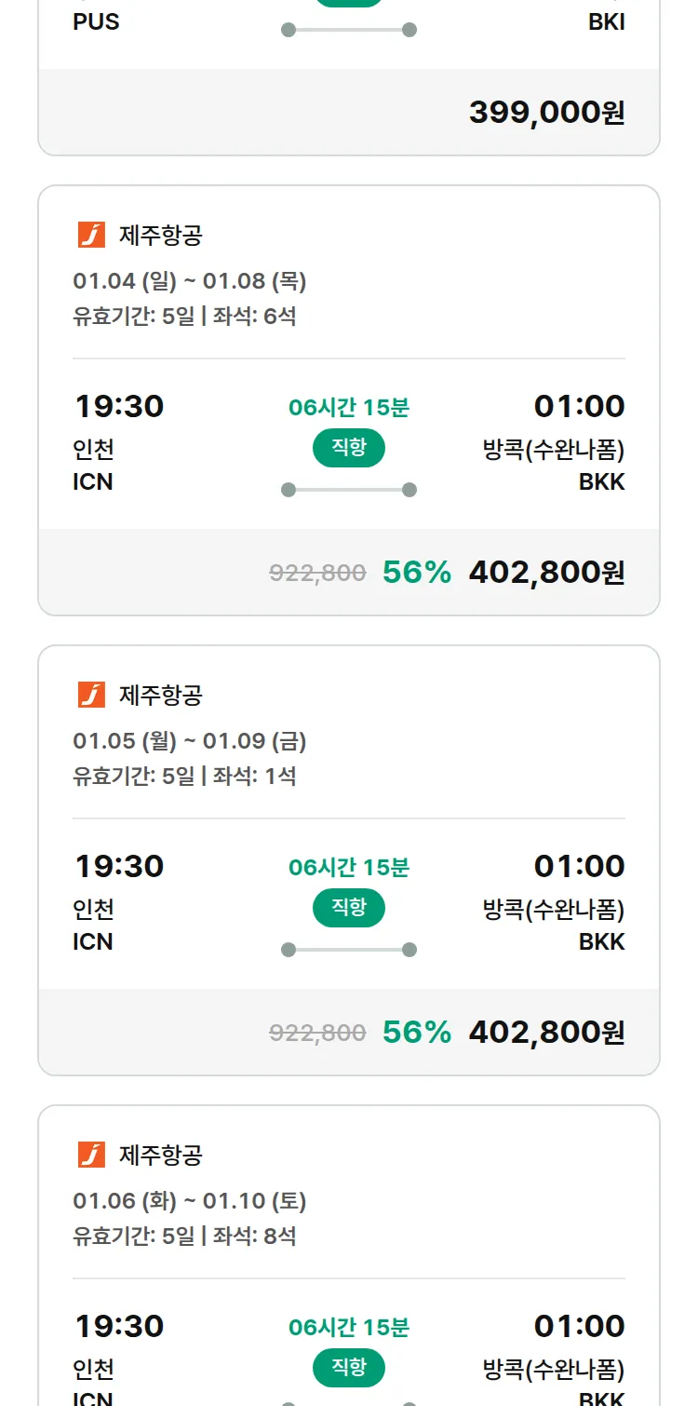Click the Jeju Air logo in the 01.05 flight card
The height and width of the screenshot is (1406, 698).
click(91, 696)
